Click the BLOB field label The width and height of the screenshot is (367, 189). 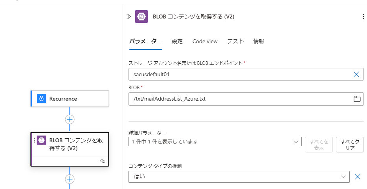[134, 88]
